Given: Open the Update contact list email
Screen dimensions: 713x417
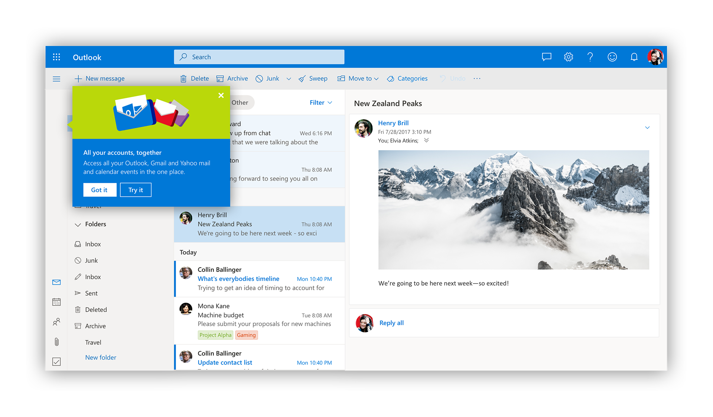Looking at the screenshot, I should (260, 358).
